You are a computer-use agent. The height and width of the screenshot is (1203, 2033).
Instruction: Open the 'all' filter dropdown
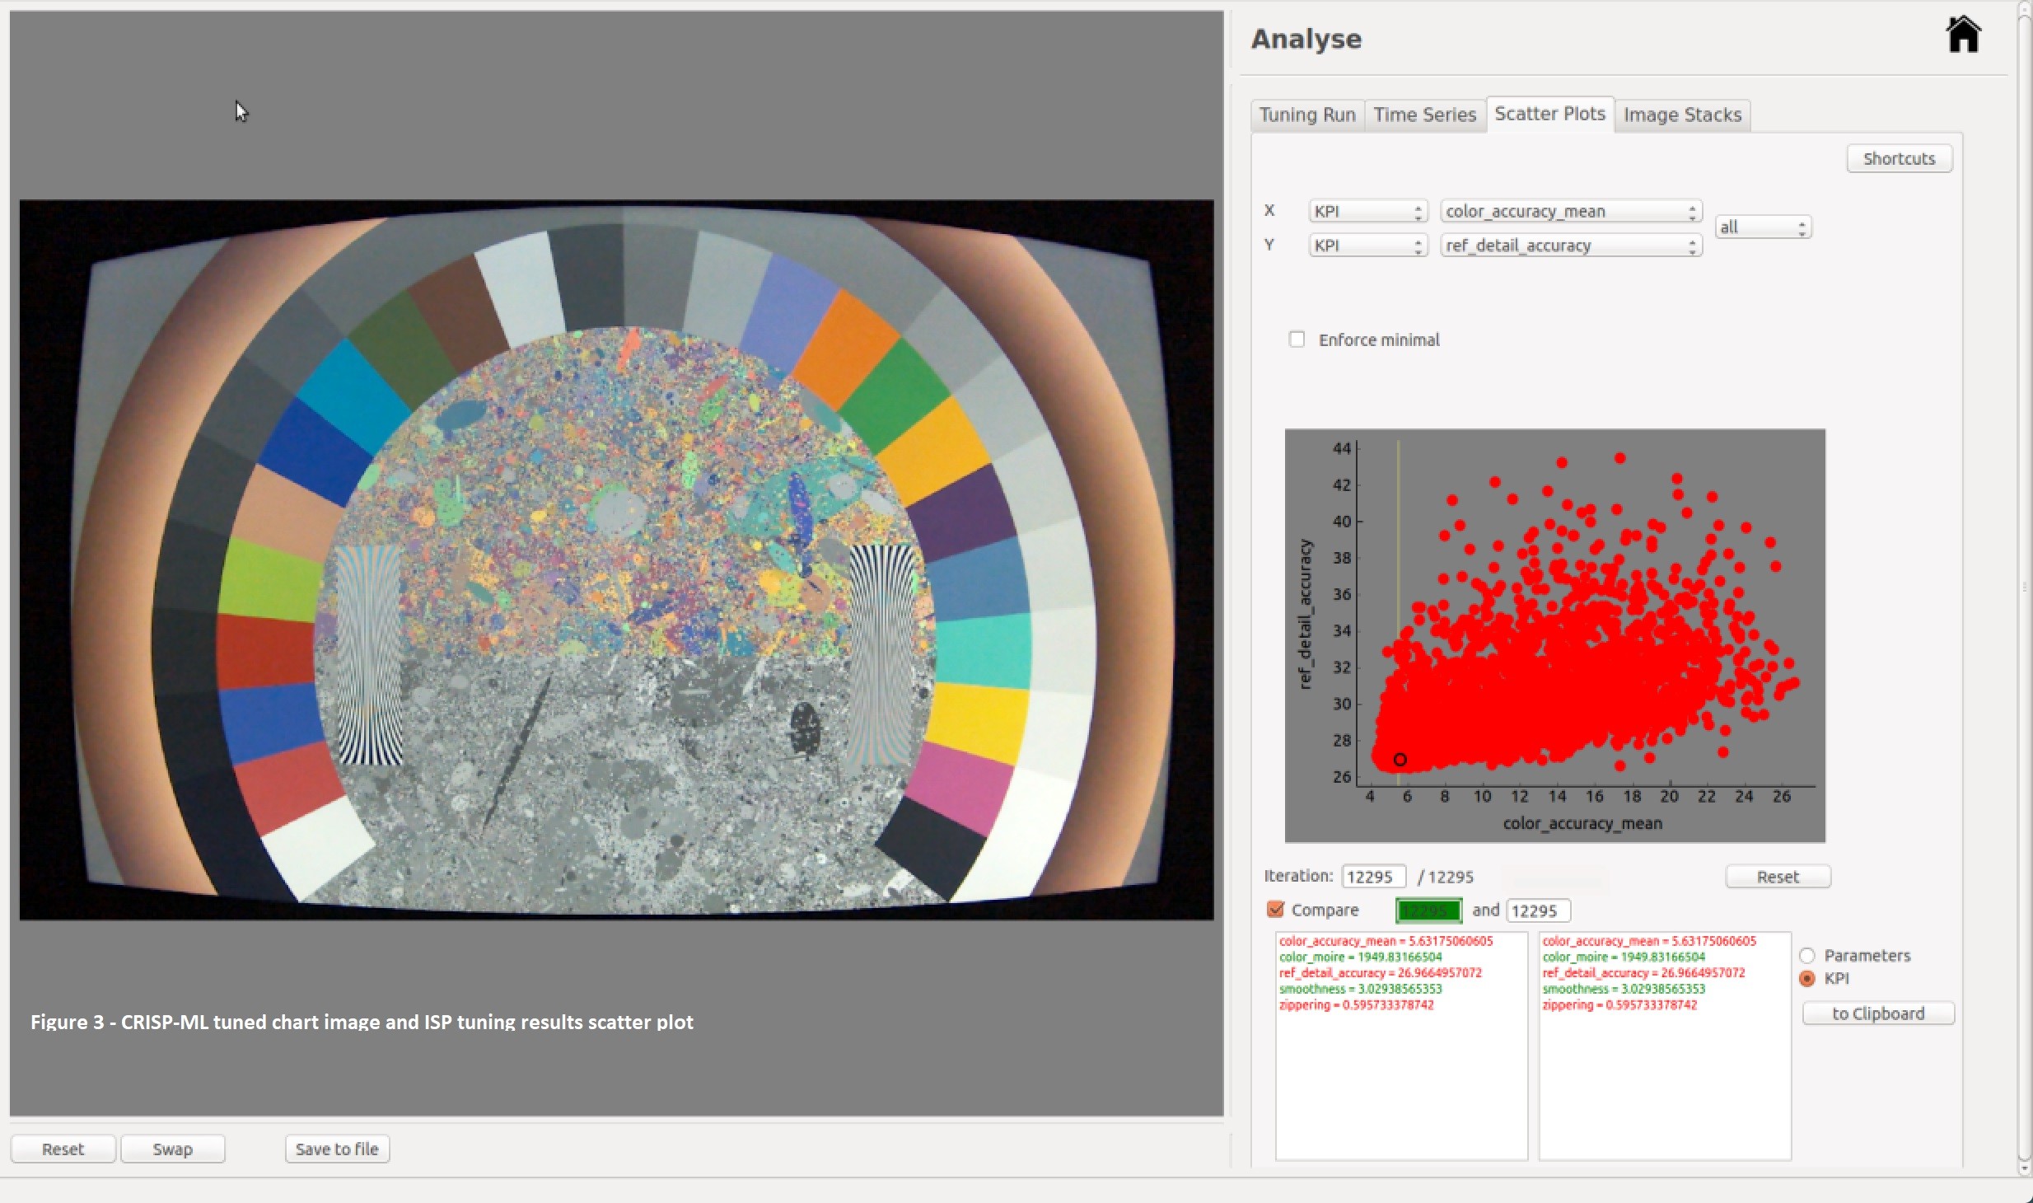tap(1763, 227)
